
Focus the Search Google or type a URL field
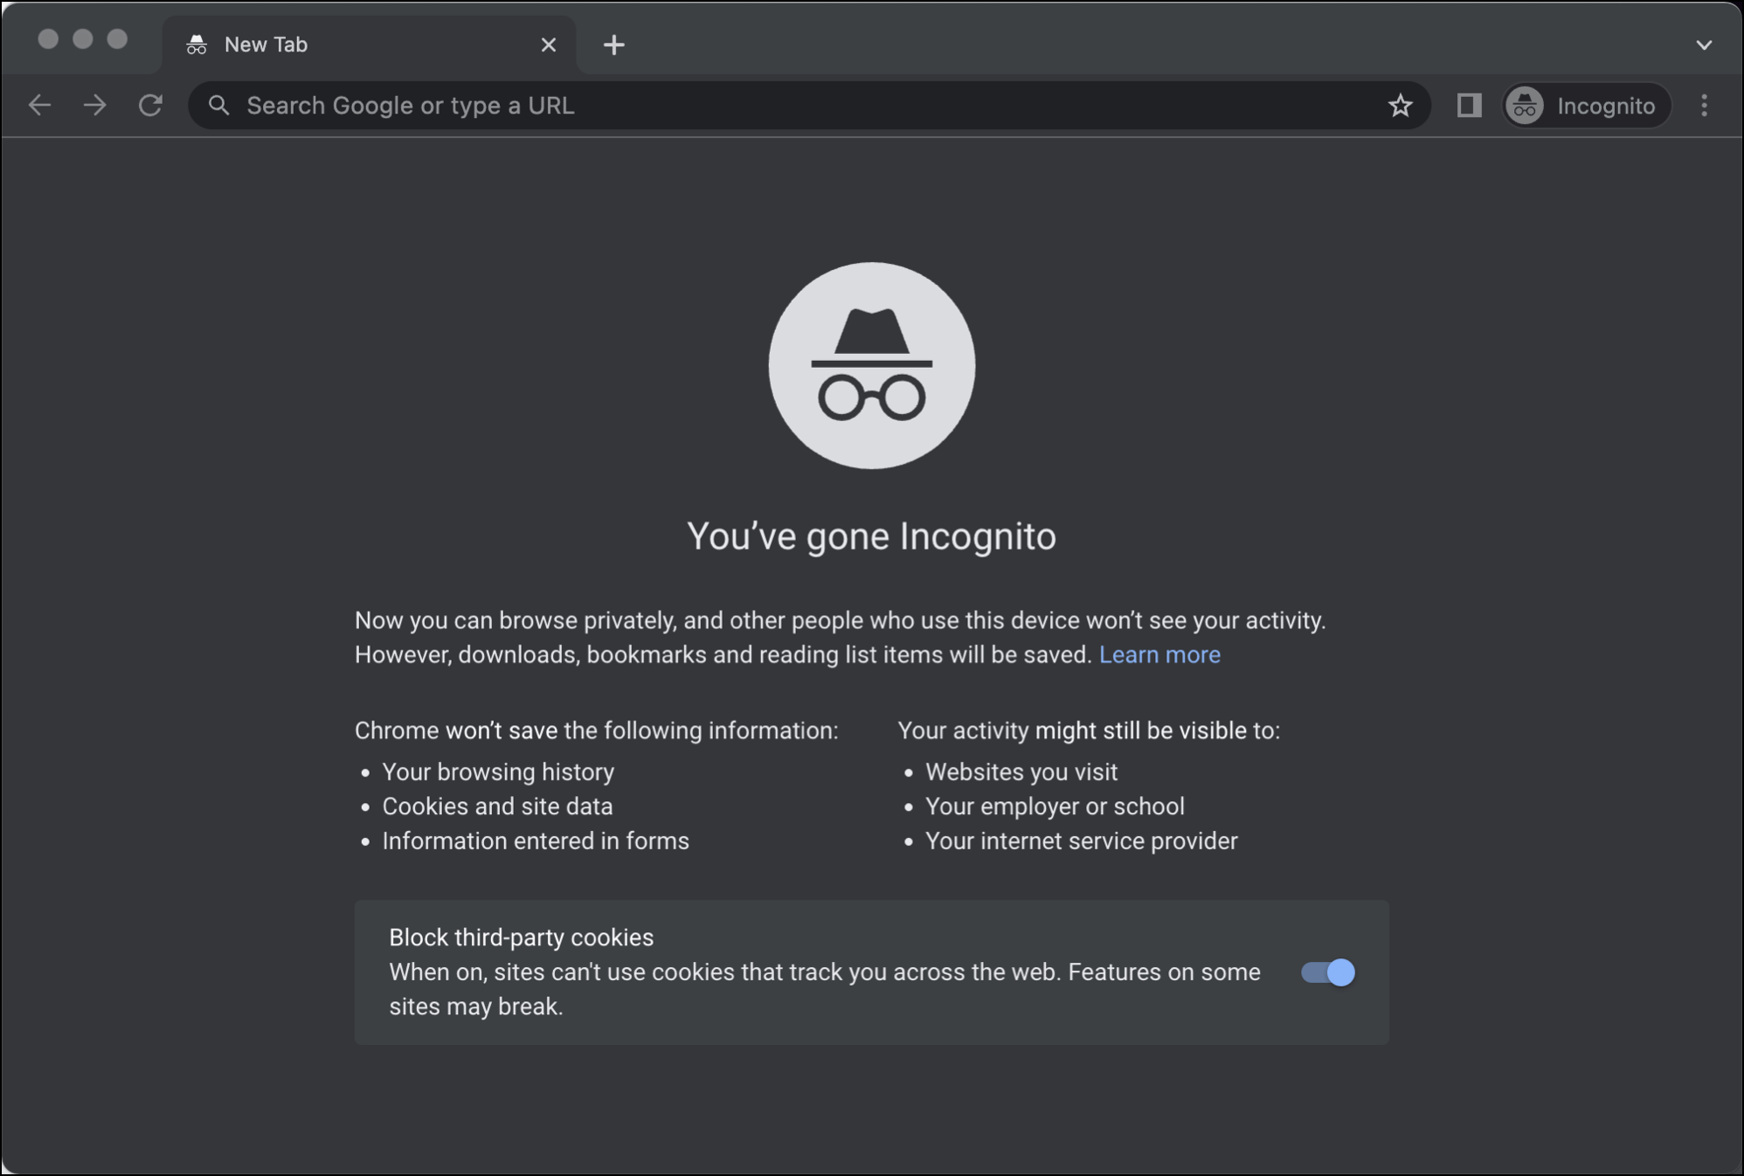point(809,106)
